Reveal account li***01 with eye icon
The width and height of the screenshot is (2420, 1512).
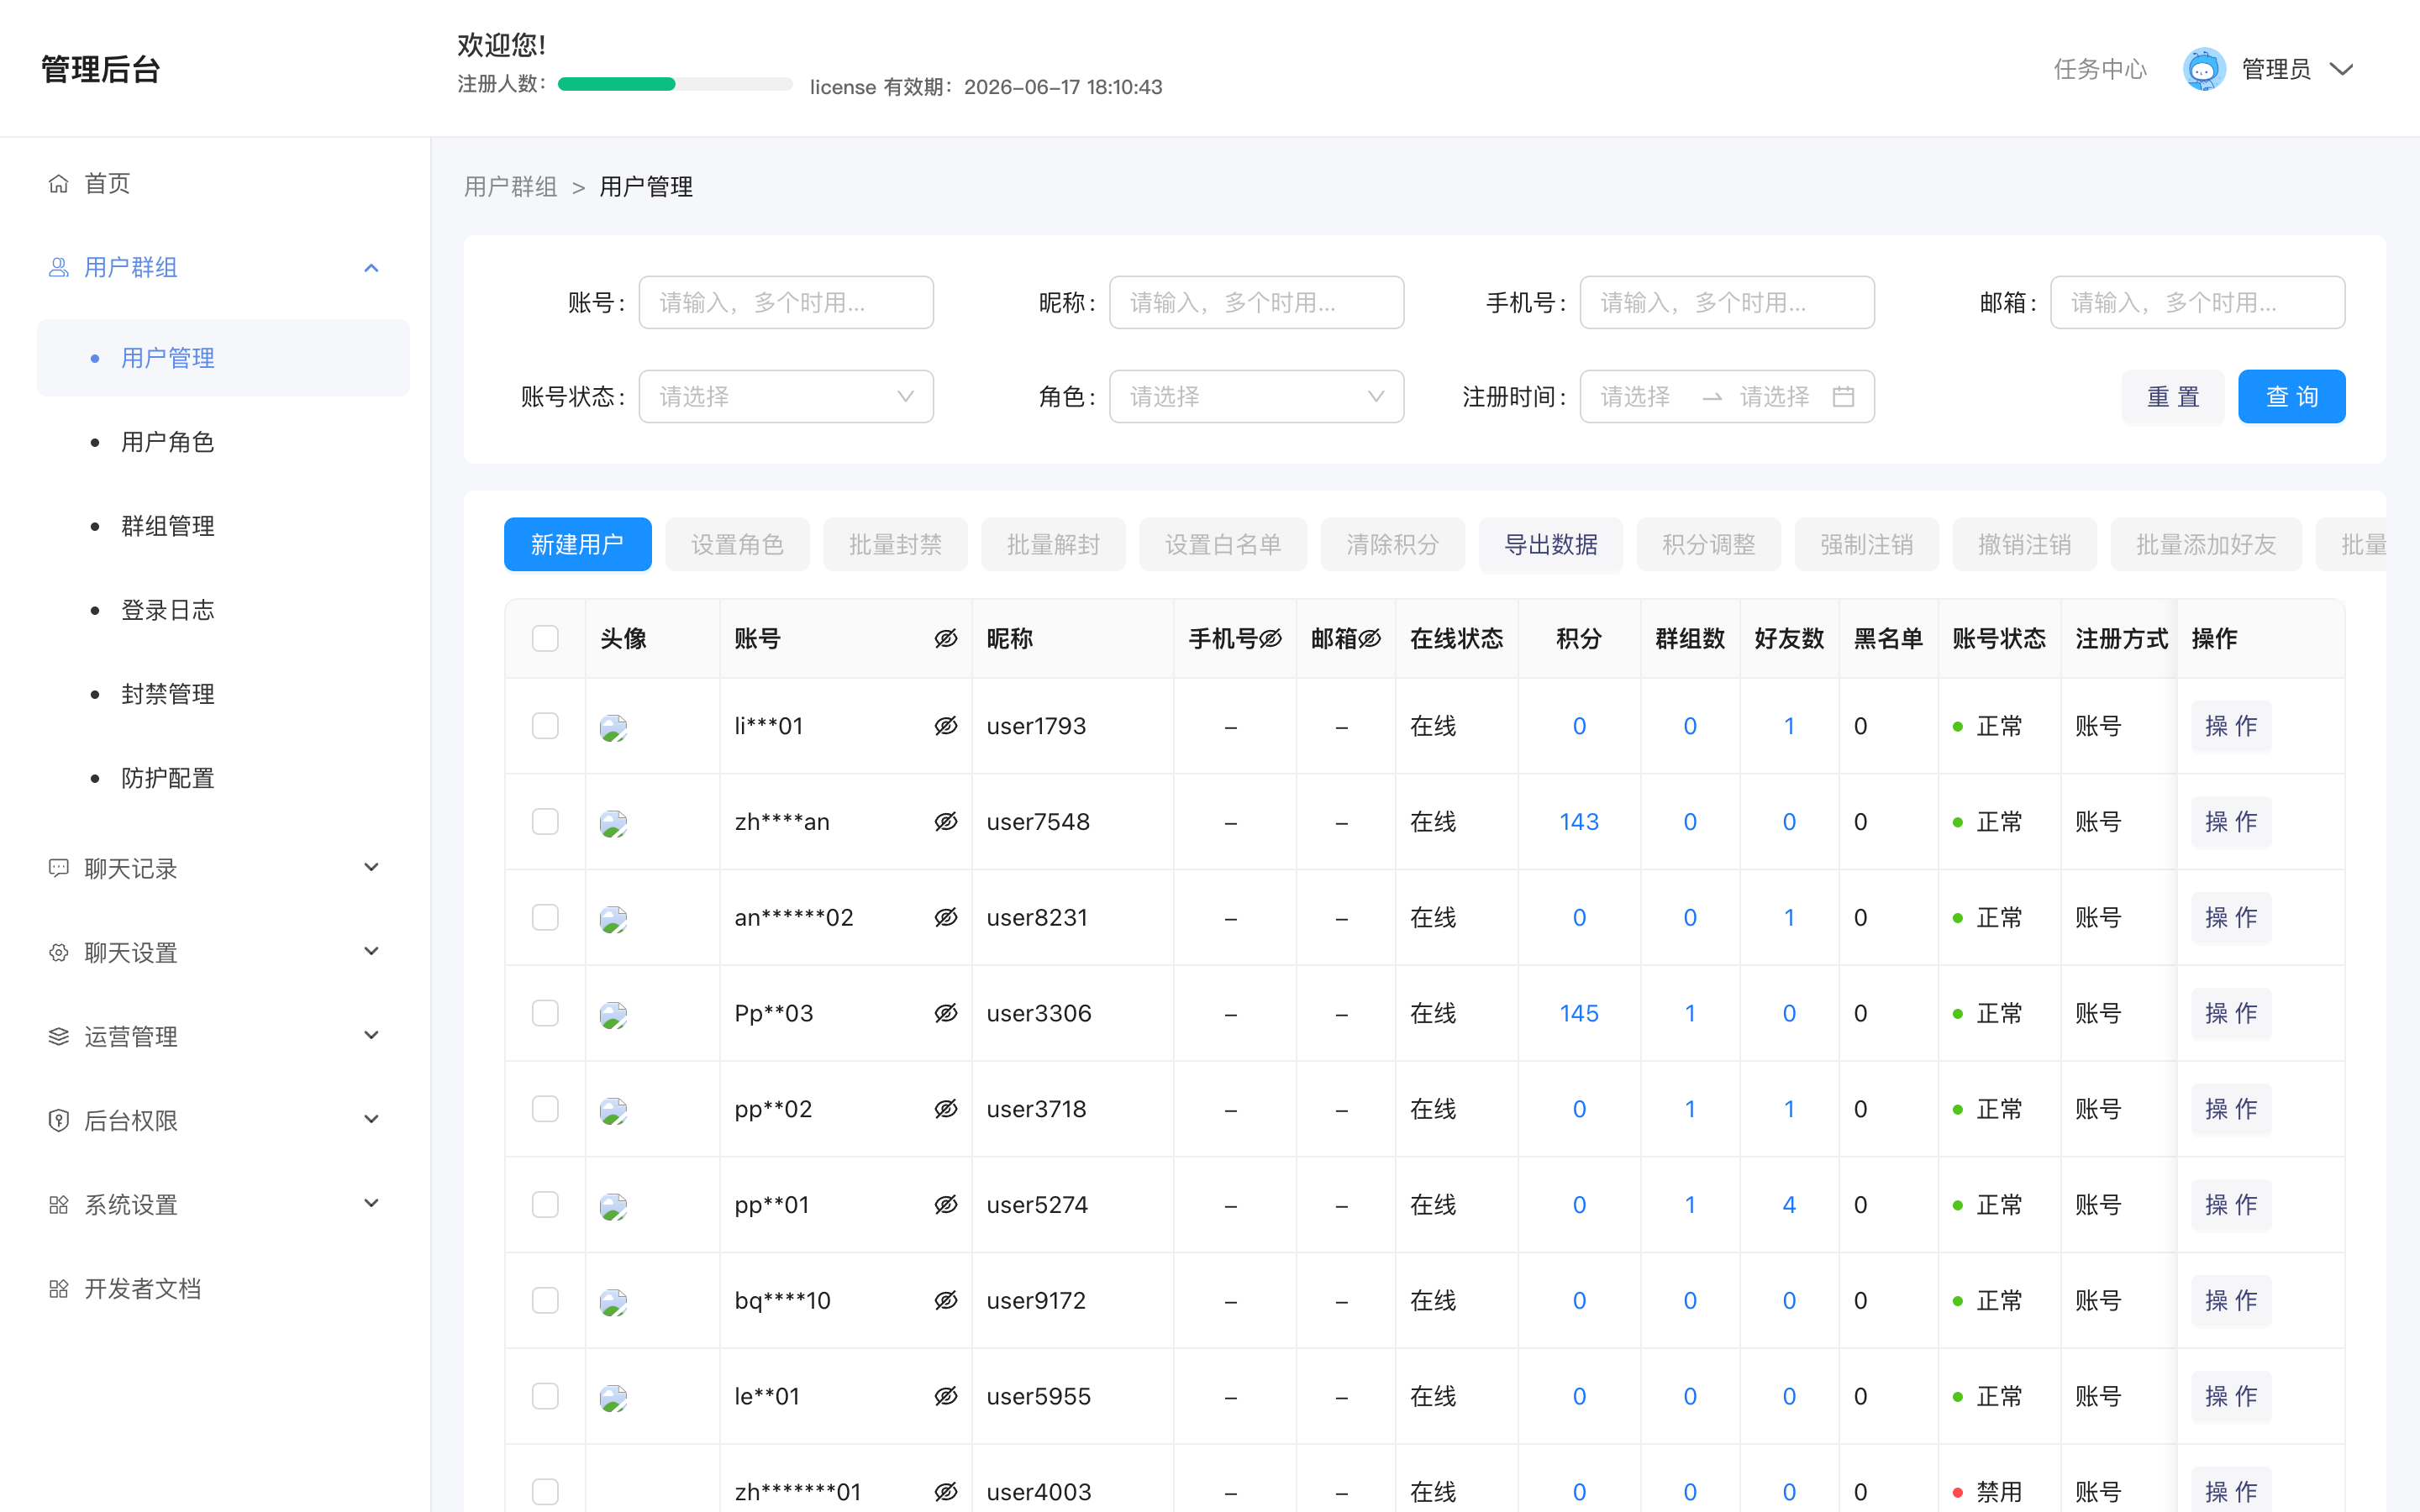click(946, 726)
